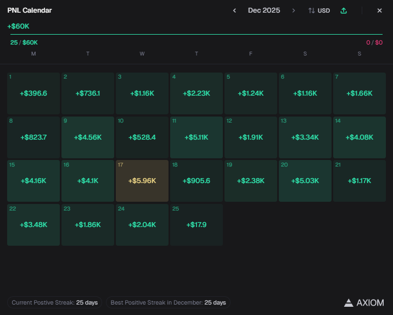This screenshot has width=393, height=315.
Task: Select day 9 cell showing +$4.56K
Action: 88,137
